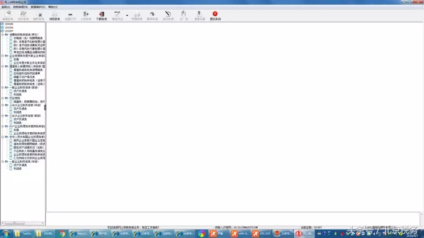The width and height of the screenshot is (424, 238).
Task: Open the 帮助(H) menu
Action: point(53,7)
